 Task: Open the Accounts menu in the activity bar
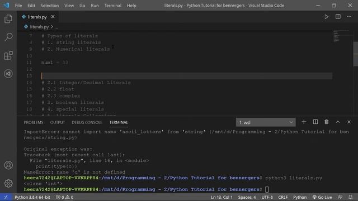tap(8, 165)
